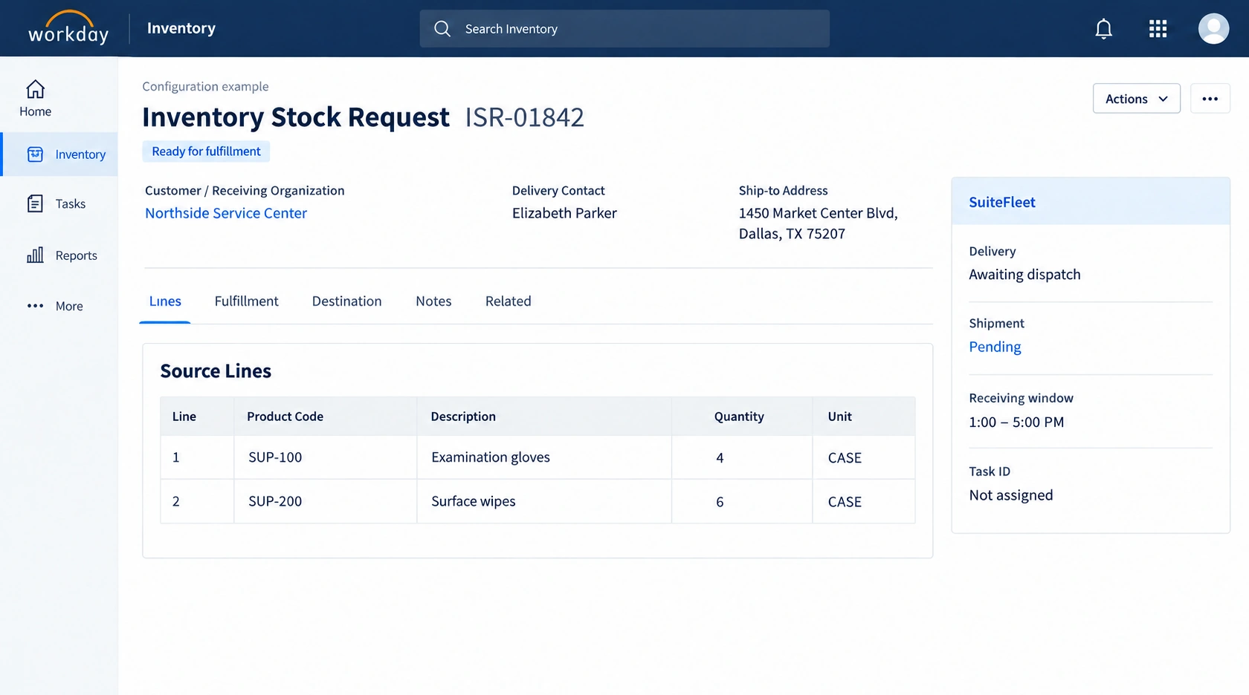Click the 1:00 – 5:00 PM receiving window
Viewport: 1249px width, 695px height.
coord(1016,422)
